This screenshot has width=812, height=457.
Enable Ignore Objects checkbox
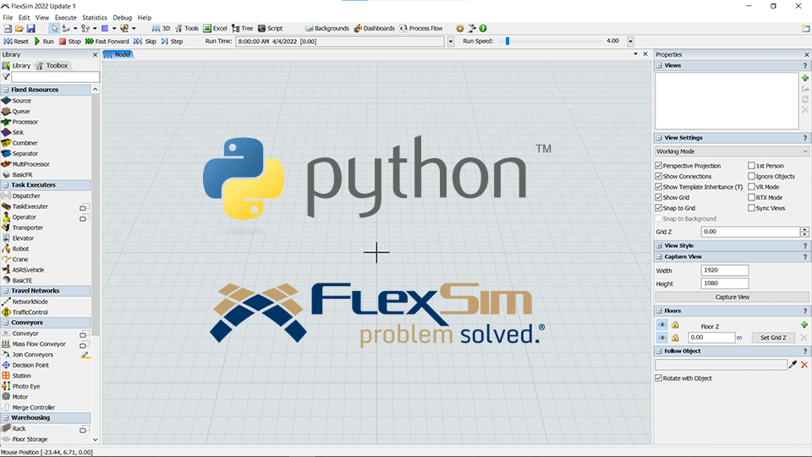coord(751,176)
